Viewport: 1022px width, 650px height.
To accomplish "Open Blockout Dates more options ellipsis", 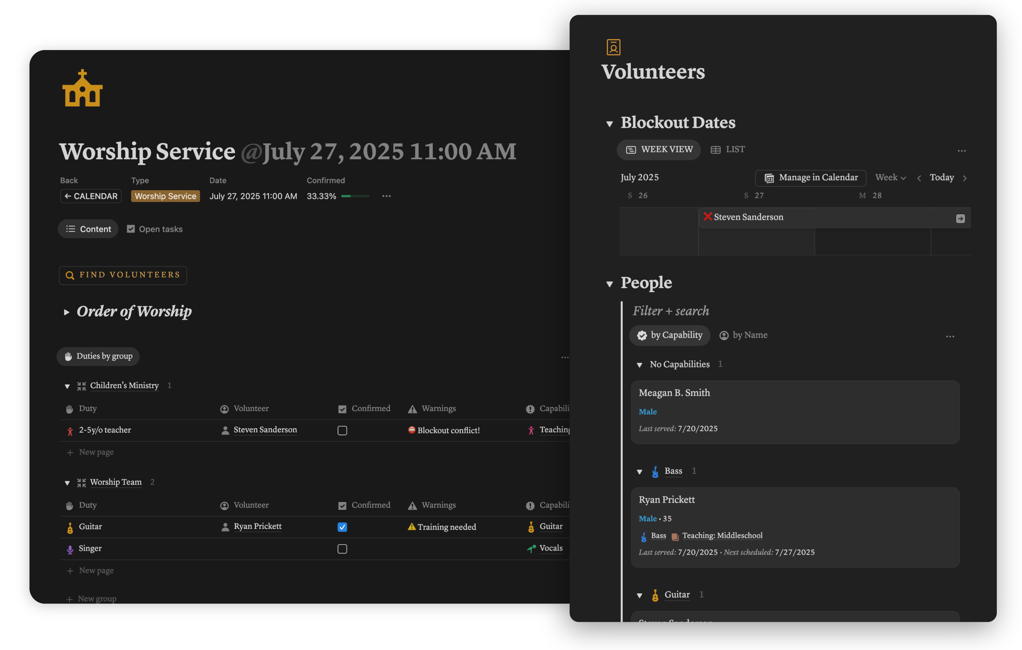I will tap(961, 150).
